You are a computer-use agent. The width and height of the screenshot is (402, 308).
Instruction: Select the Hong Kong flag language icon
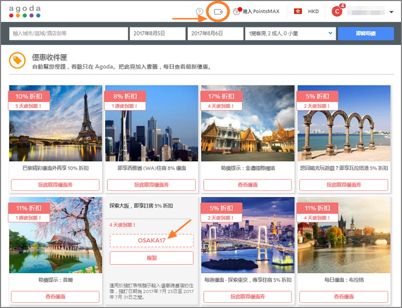point(298,11)
